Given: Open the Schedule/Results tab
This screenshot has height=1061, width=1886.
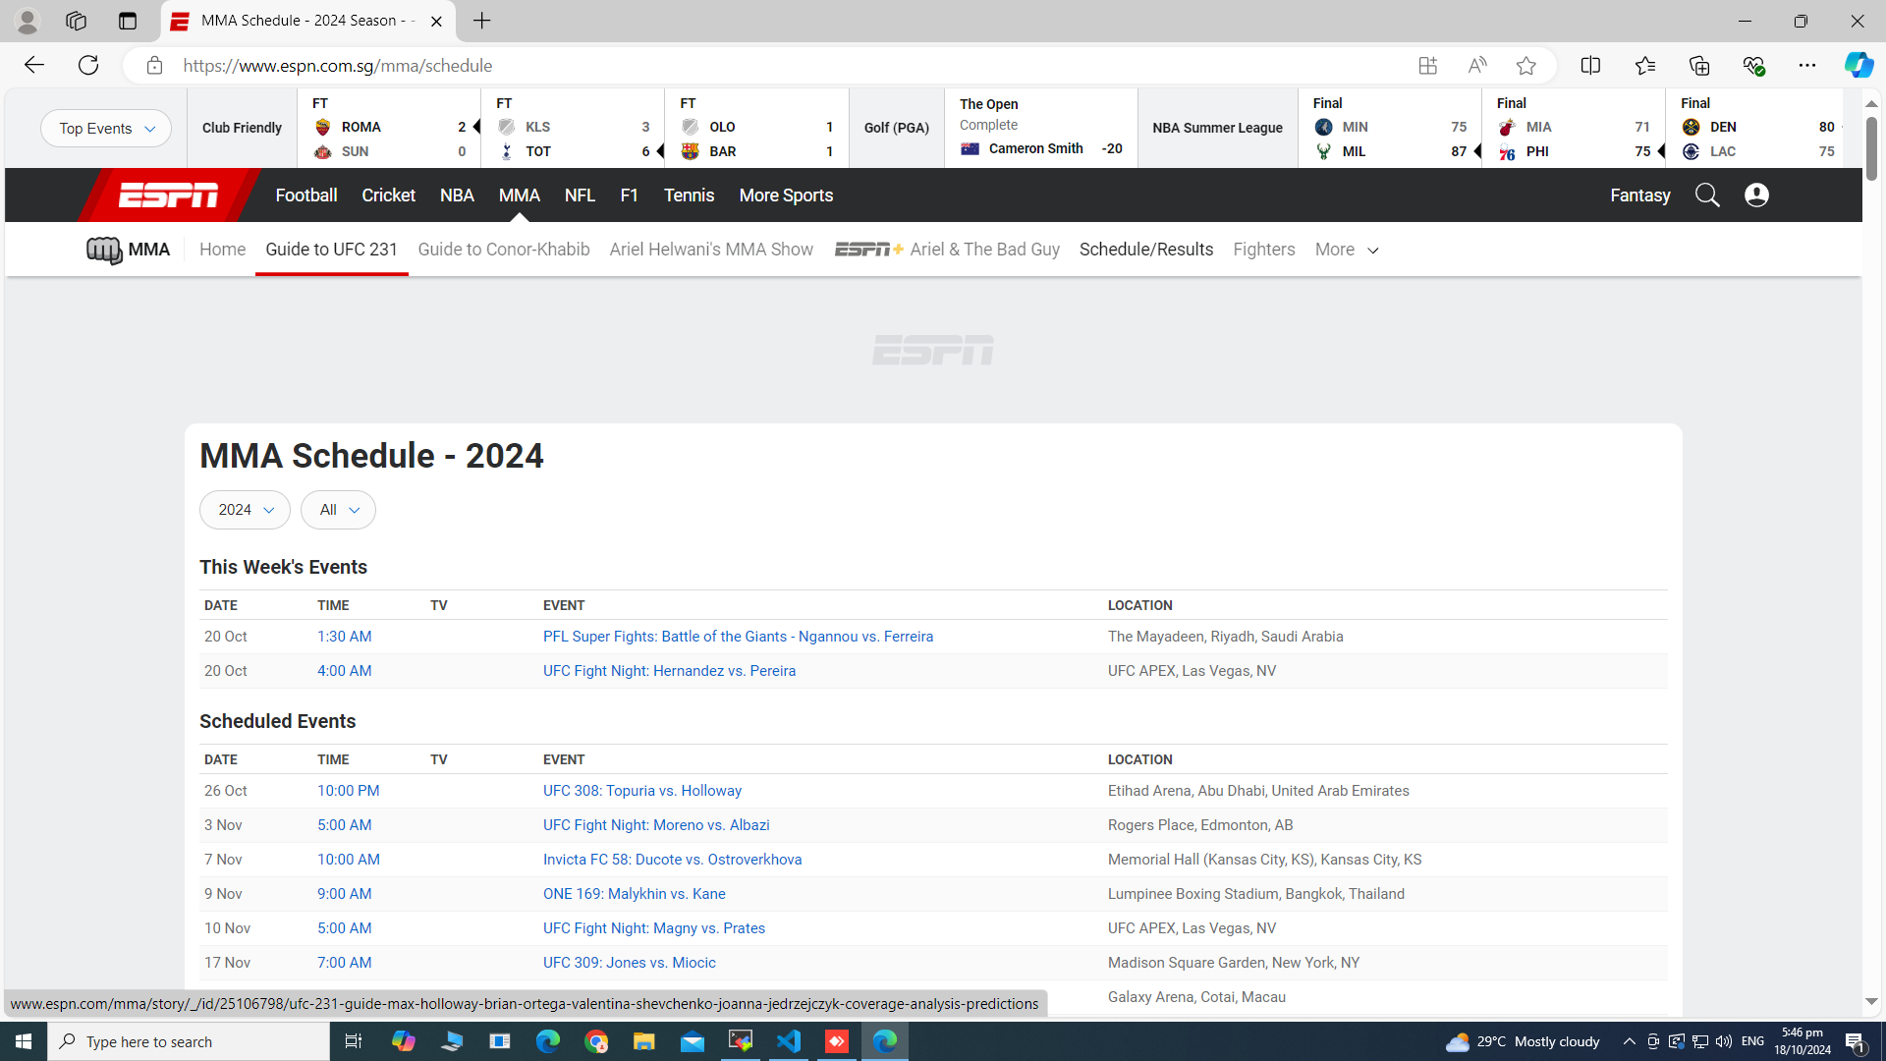Looking at the screenshot, I should pos(1145,250).
